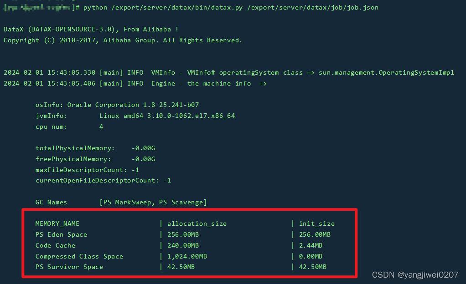Screen dimensions: 466x284
Task: Click the python command on the prompt line
Action: click(95, 7)
